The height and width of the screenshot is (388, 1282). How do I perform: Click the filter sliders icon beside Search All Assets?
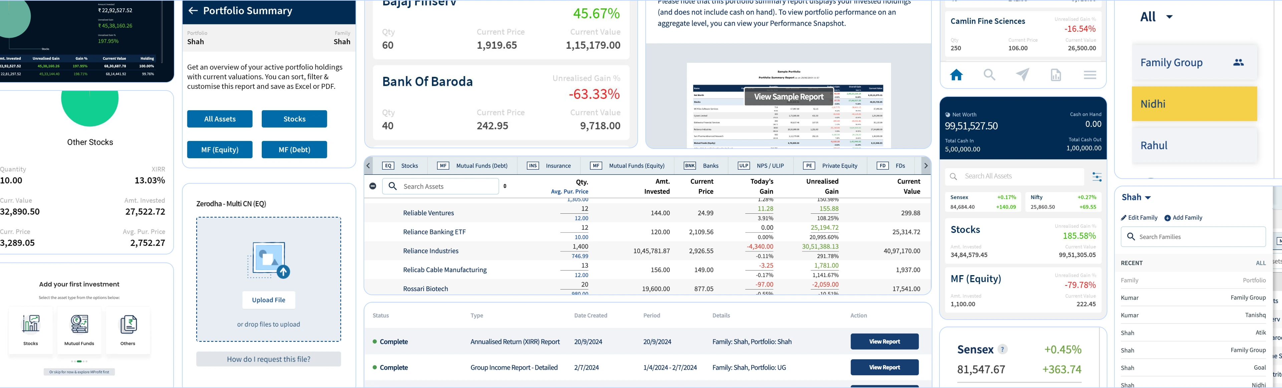[1097, 177]
